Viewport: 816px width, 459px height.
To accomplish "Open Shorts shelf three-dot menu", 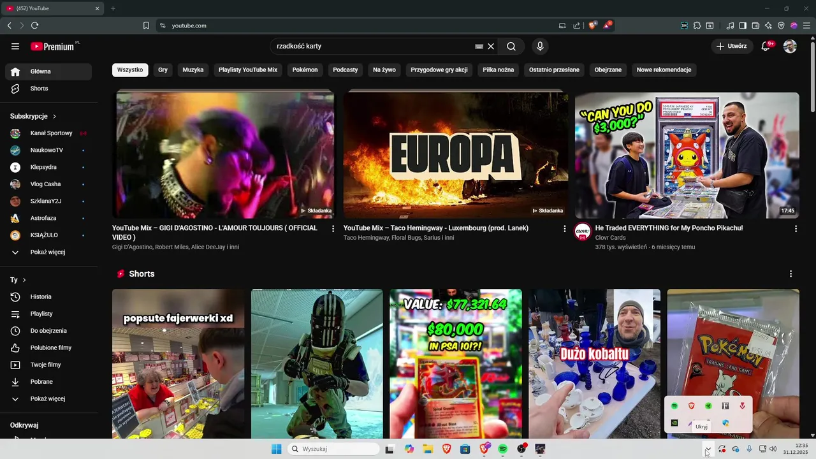I will tap(790, 273).
